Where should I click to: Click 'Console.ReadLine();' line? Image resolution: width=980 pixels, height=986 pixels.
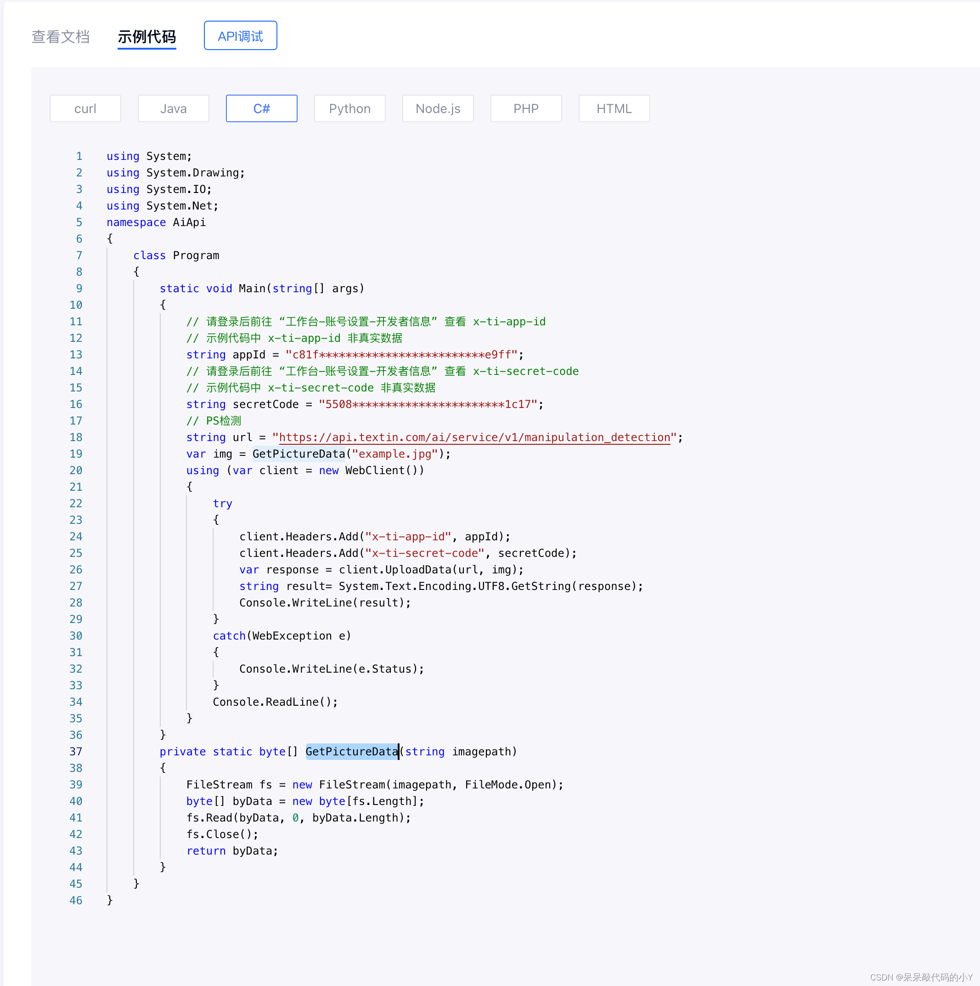coord(276,702)
